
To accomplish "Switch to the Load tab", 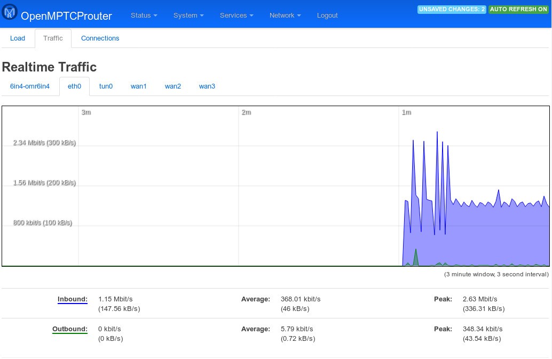I will [x=18, y=38].
